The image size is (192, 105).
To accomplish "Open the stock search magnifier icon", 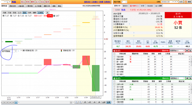I will 7,2.
